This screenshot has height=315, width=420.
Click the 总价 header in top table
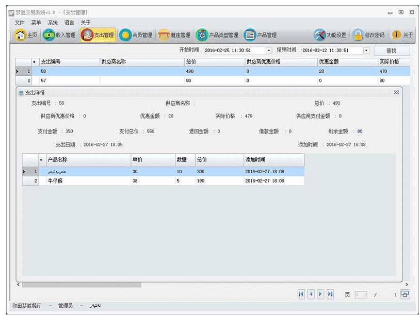point(215,62)
